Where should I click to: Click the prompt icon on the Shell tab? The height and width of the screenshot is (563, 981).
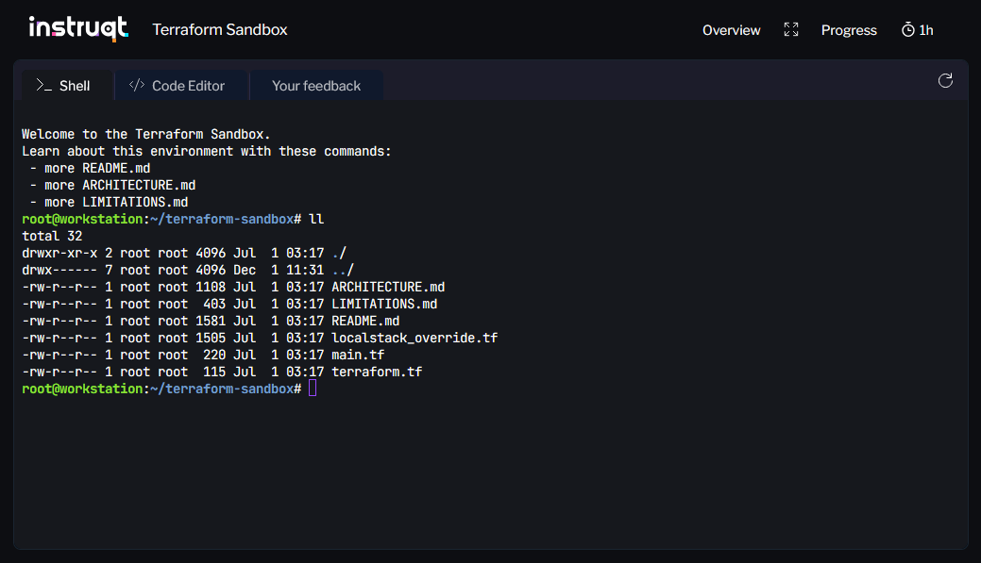pos(43,86)
